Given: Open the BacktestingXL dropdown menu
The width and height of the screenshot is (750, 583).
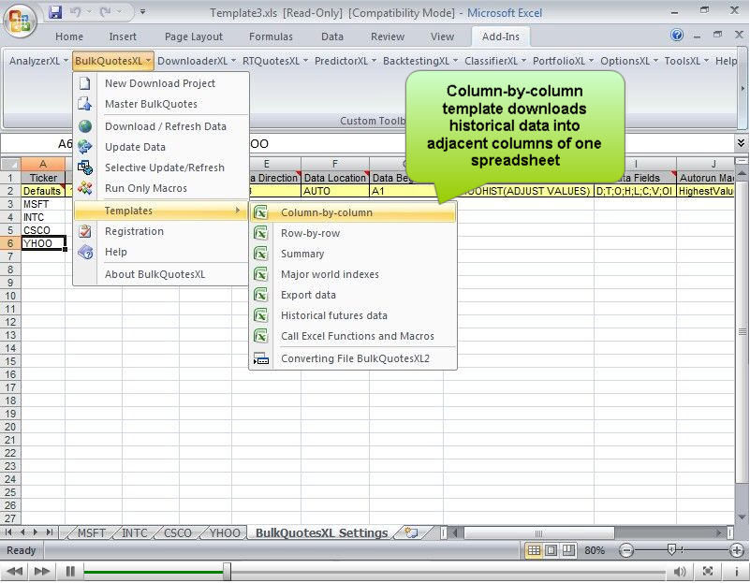Looking at the screenshot, I should coord(420,61).
